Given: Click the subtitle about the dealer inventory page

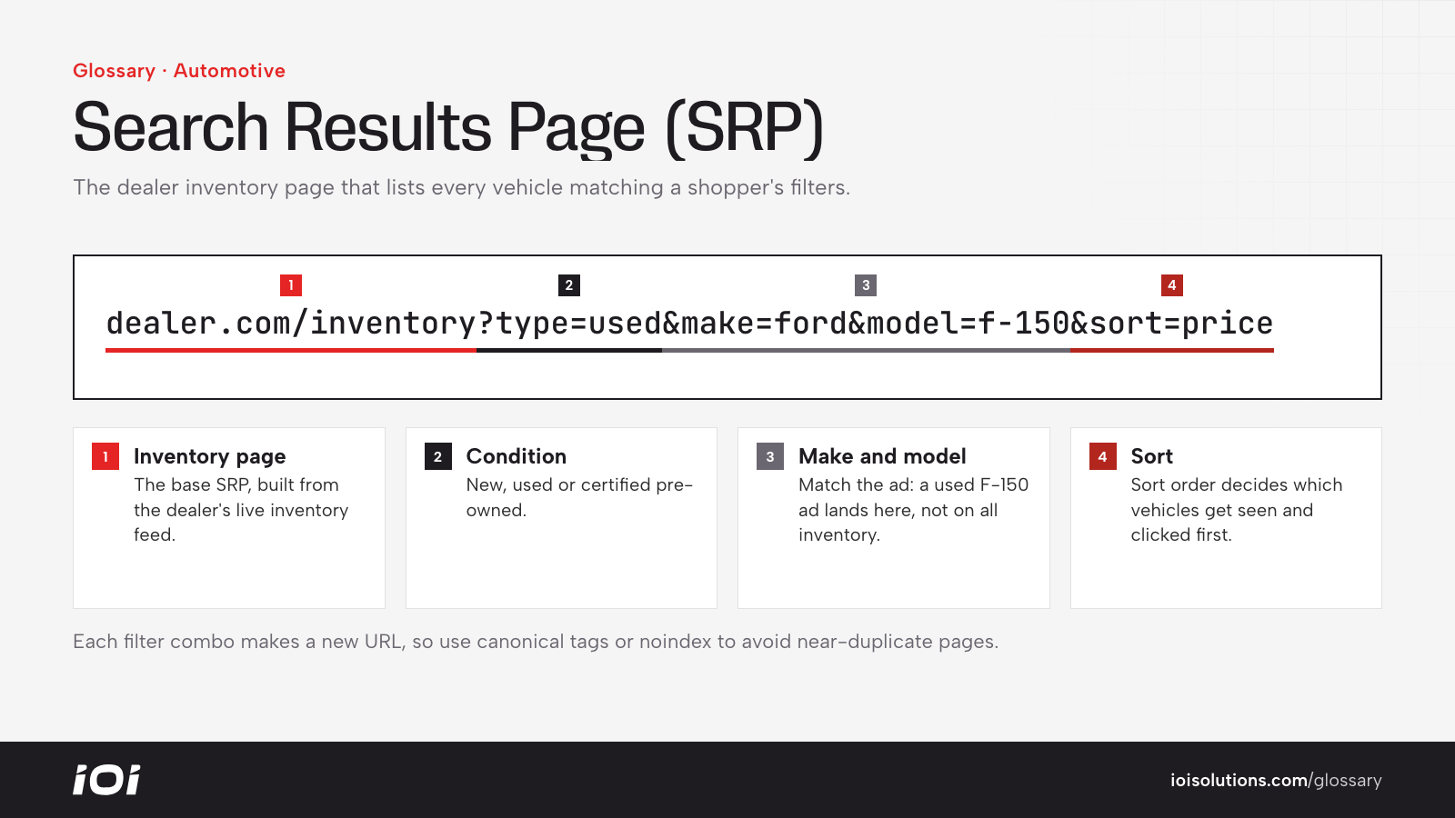Looking at the screenshot, I should tap(461, 187).
